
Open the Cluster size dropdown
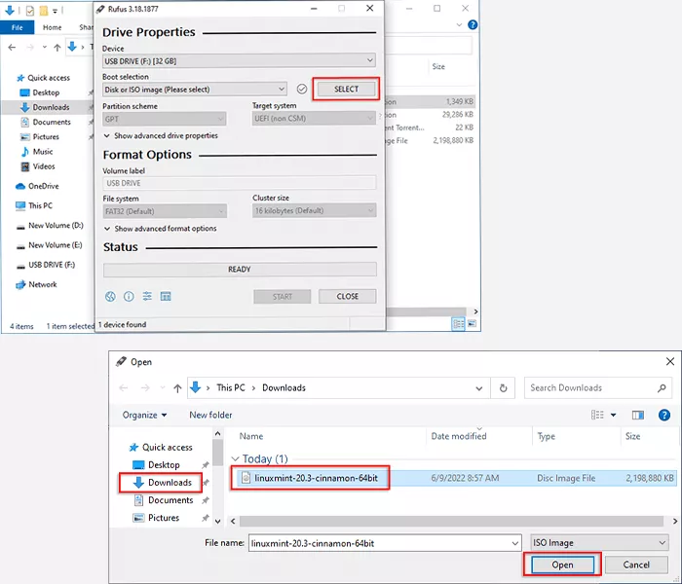pyautogui.click(x=314, y=211)
